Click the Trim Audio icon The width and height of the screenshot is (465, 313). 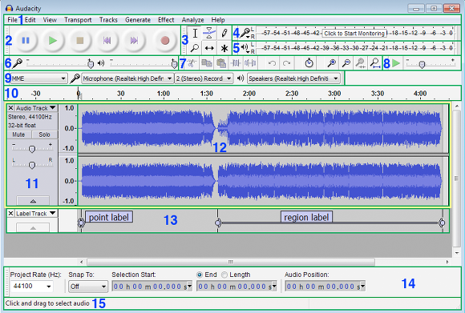(236, 62)
